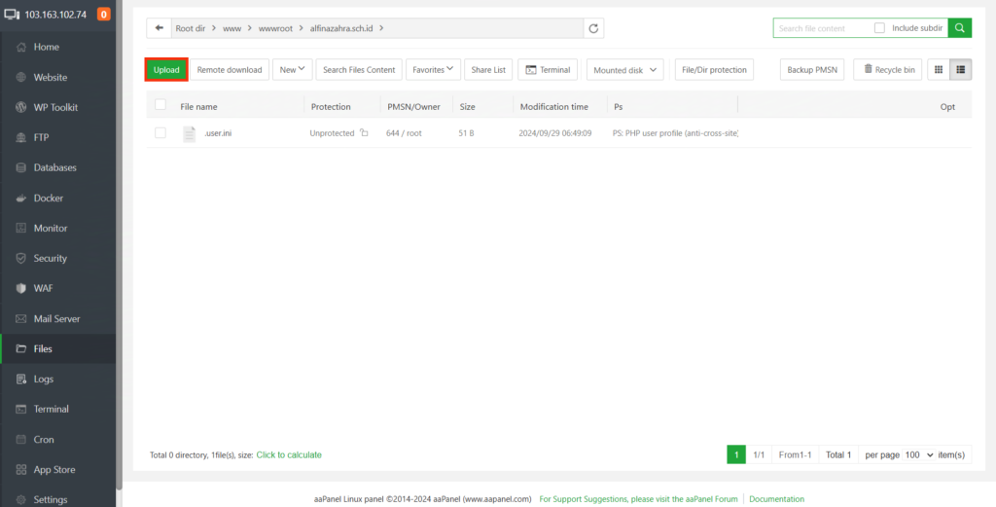Viewport: 996px width, 507px height.
Task: Select the .user.ini row checkbox
Action: 160,133
